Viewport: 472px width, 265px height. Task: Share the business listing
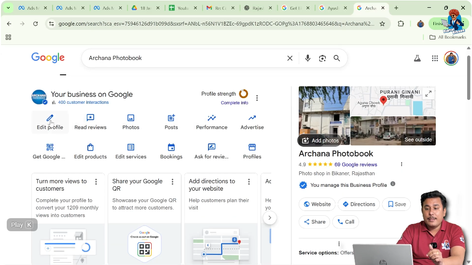point(315,222)
